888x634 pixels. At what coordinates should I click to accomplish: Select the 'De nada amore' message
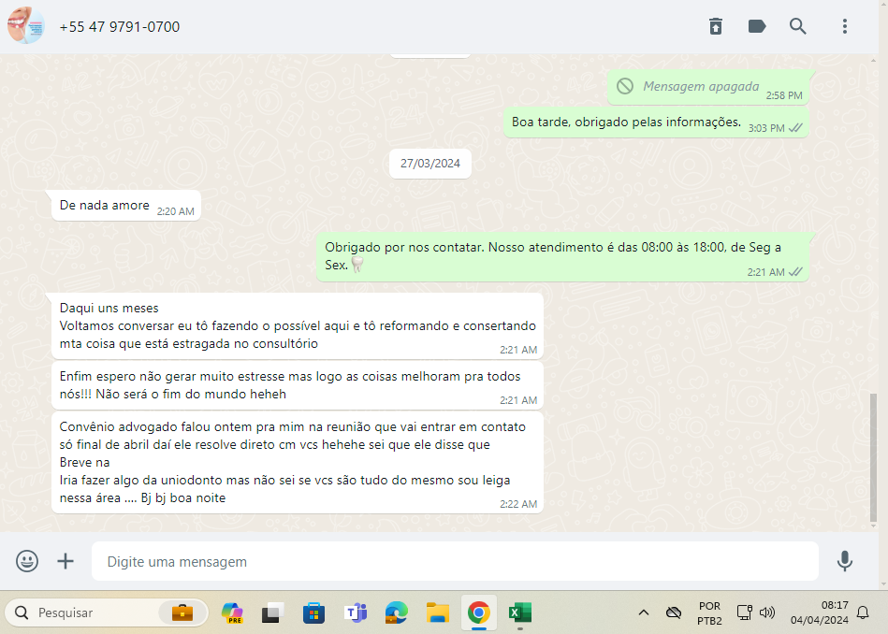105,205
